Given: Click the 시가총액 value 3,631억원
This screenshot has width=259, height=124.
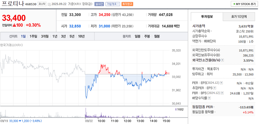Looking at the screenshot, I should click(246, 26).
